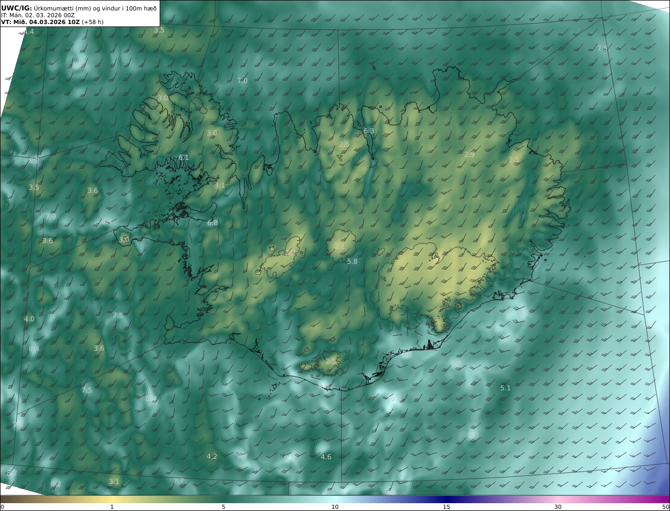670x511 pixels.
Task: Click the colorbar tick label "5"
Action: click(x=224, y=507)
